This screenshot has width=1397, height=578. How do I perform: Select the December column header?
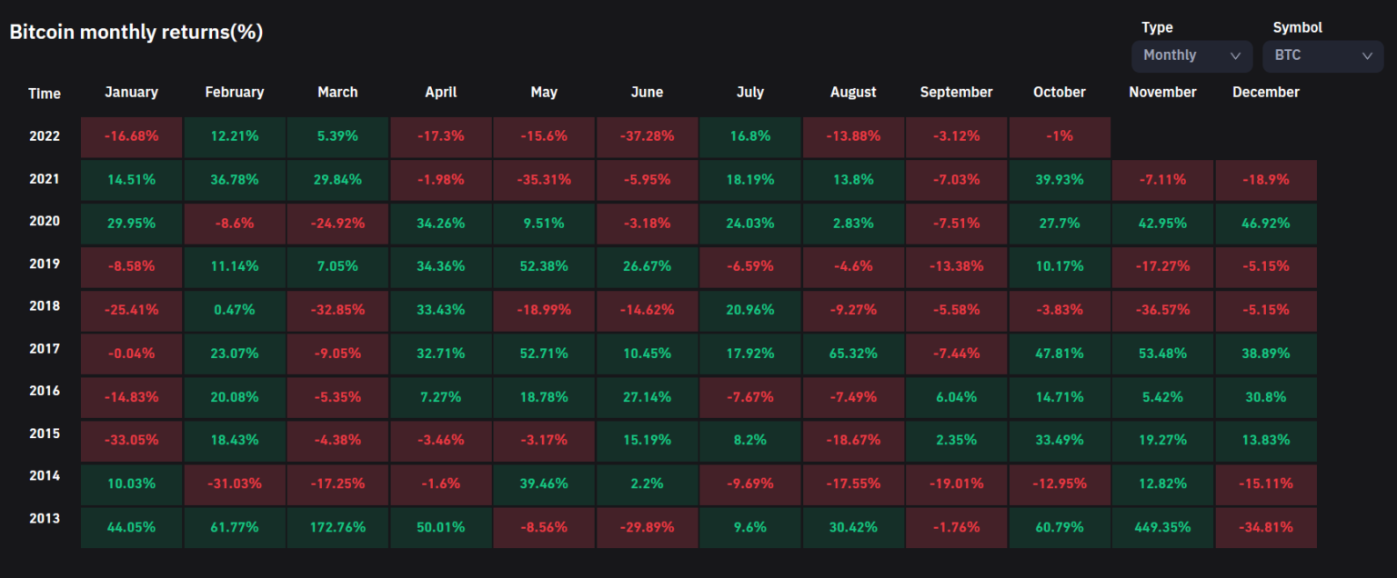click(x=1266, y=92)
